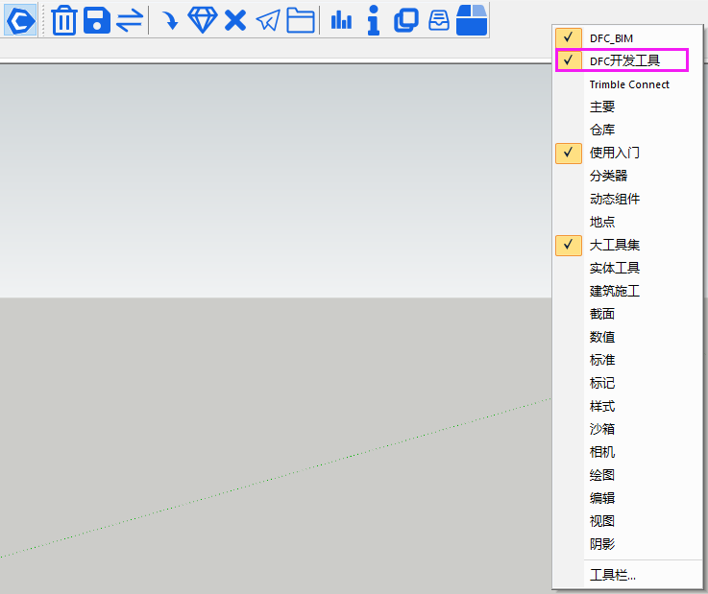Click the swap arrows icon
This screenshot has height=594, width=708.
coord(130,20)
